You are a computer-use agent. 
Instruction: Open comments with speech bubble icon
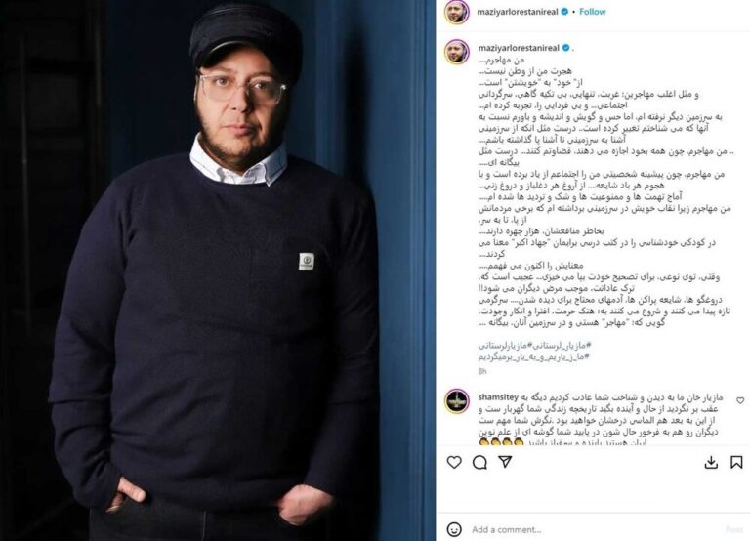pos(479,462)
